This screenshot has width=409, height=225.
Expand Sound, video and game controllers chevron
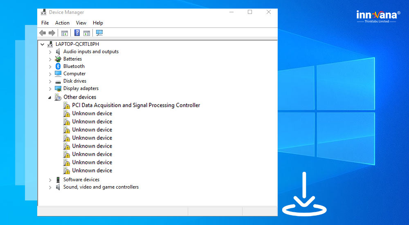[x=50, y=187]
